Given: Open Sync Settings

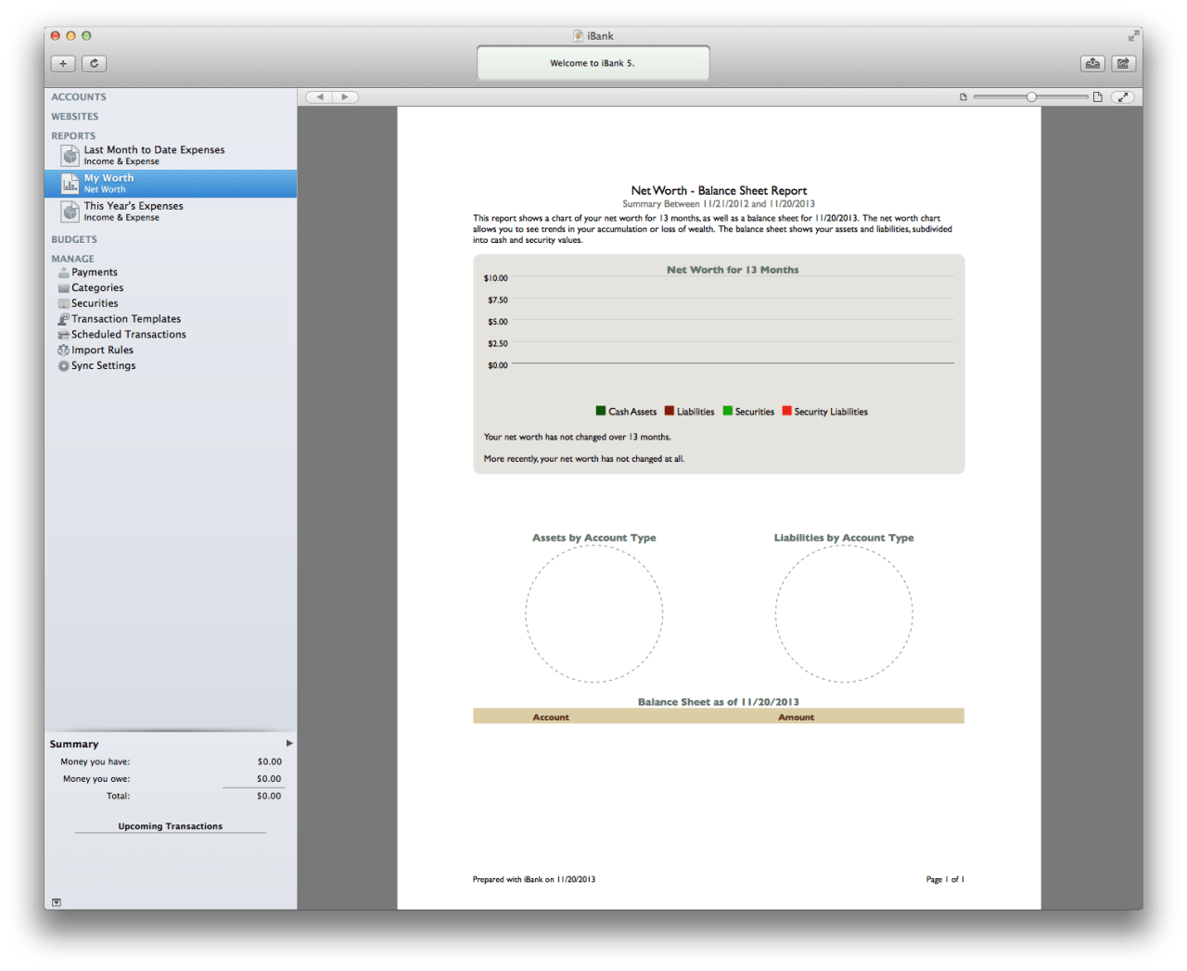Looking at the screenshot, I should (x=104, y=365).
